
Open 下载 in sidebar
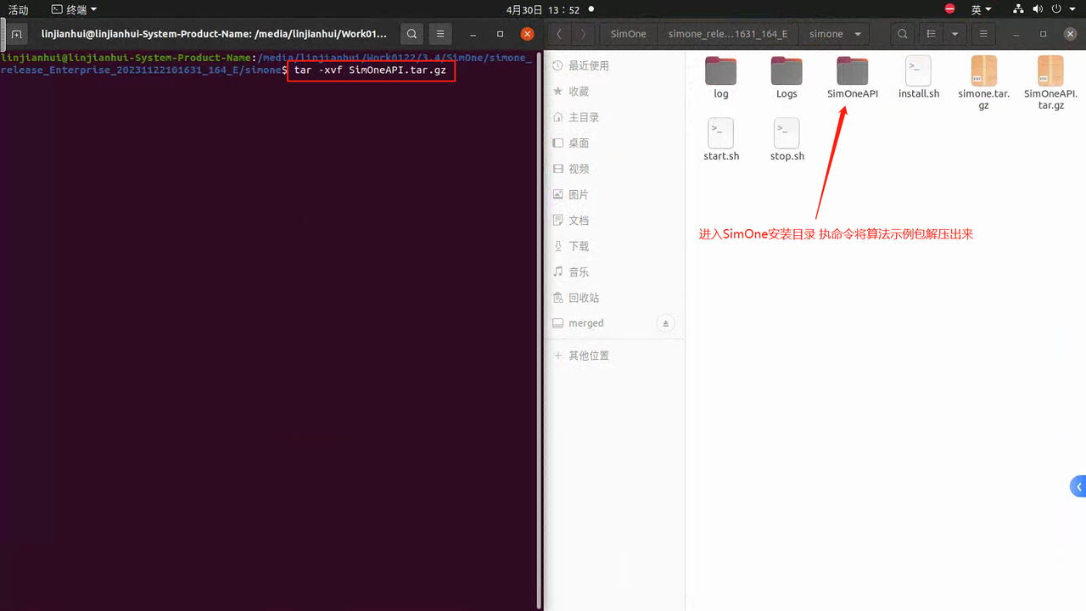tap(579, 246)
